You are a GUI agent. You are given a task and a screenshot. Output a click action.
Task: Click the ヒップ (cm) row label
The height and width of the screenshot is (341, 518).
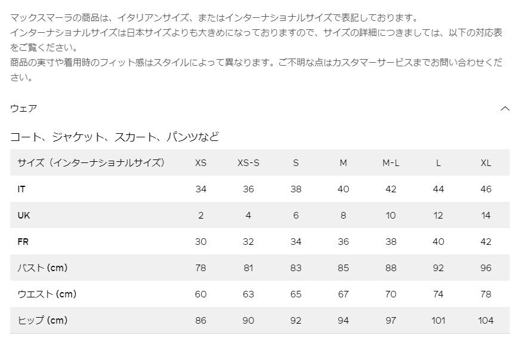[42, 320]
